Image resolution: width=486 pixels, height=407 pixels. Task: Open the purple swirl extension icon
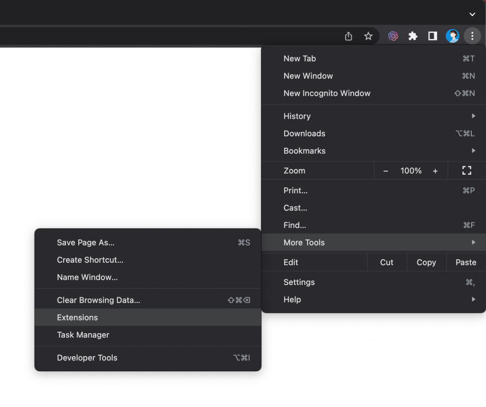click(393, 36)
